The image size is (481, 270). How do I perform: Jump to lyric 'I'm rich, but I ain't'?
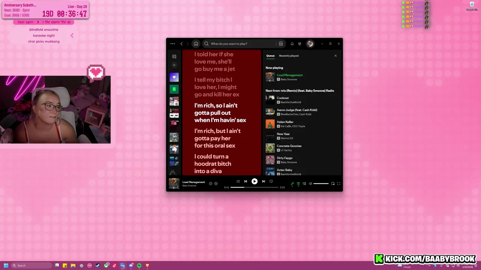(218, 131)
